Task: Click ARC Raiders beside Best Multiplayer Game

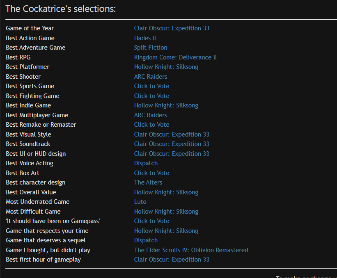Action: 151,115
